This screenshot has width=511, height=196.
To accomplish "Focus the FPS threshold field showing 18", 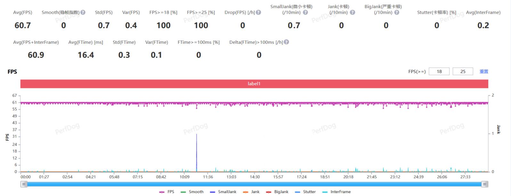I will (439, 71).
